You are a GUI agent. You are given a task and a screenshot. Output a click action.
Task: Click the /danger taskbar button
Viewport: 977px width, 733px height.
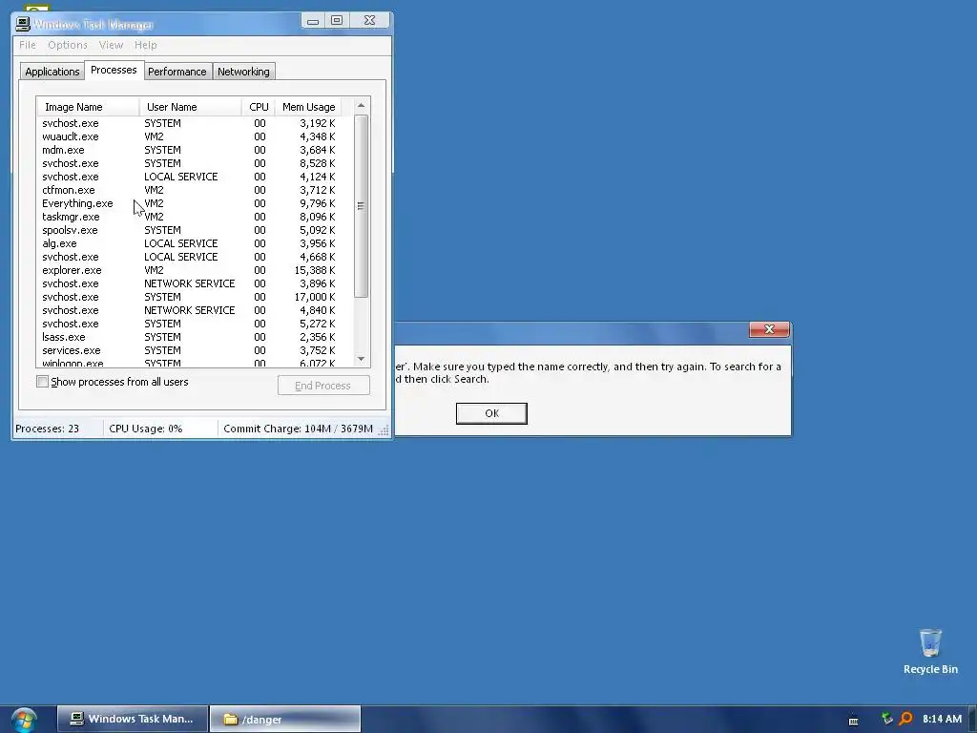[285, 719]
